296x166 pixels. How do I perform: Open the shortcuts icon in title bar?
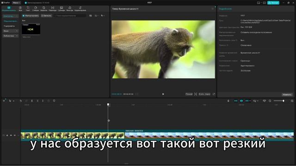(264, 3)
